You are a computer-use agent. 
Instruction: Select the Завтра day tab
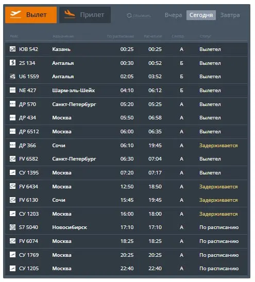pos(230,15)
